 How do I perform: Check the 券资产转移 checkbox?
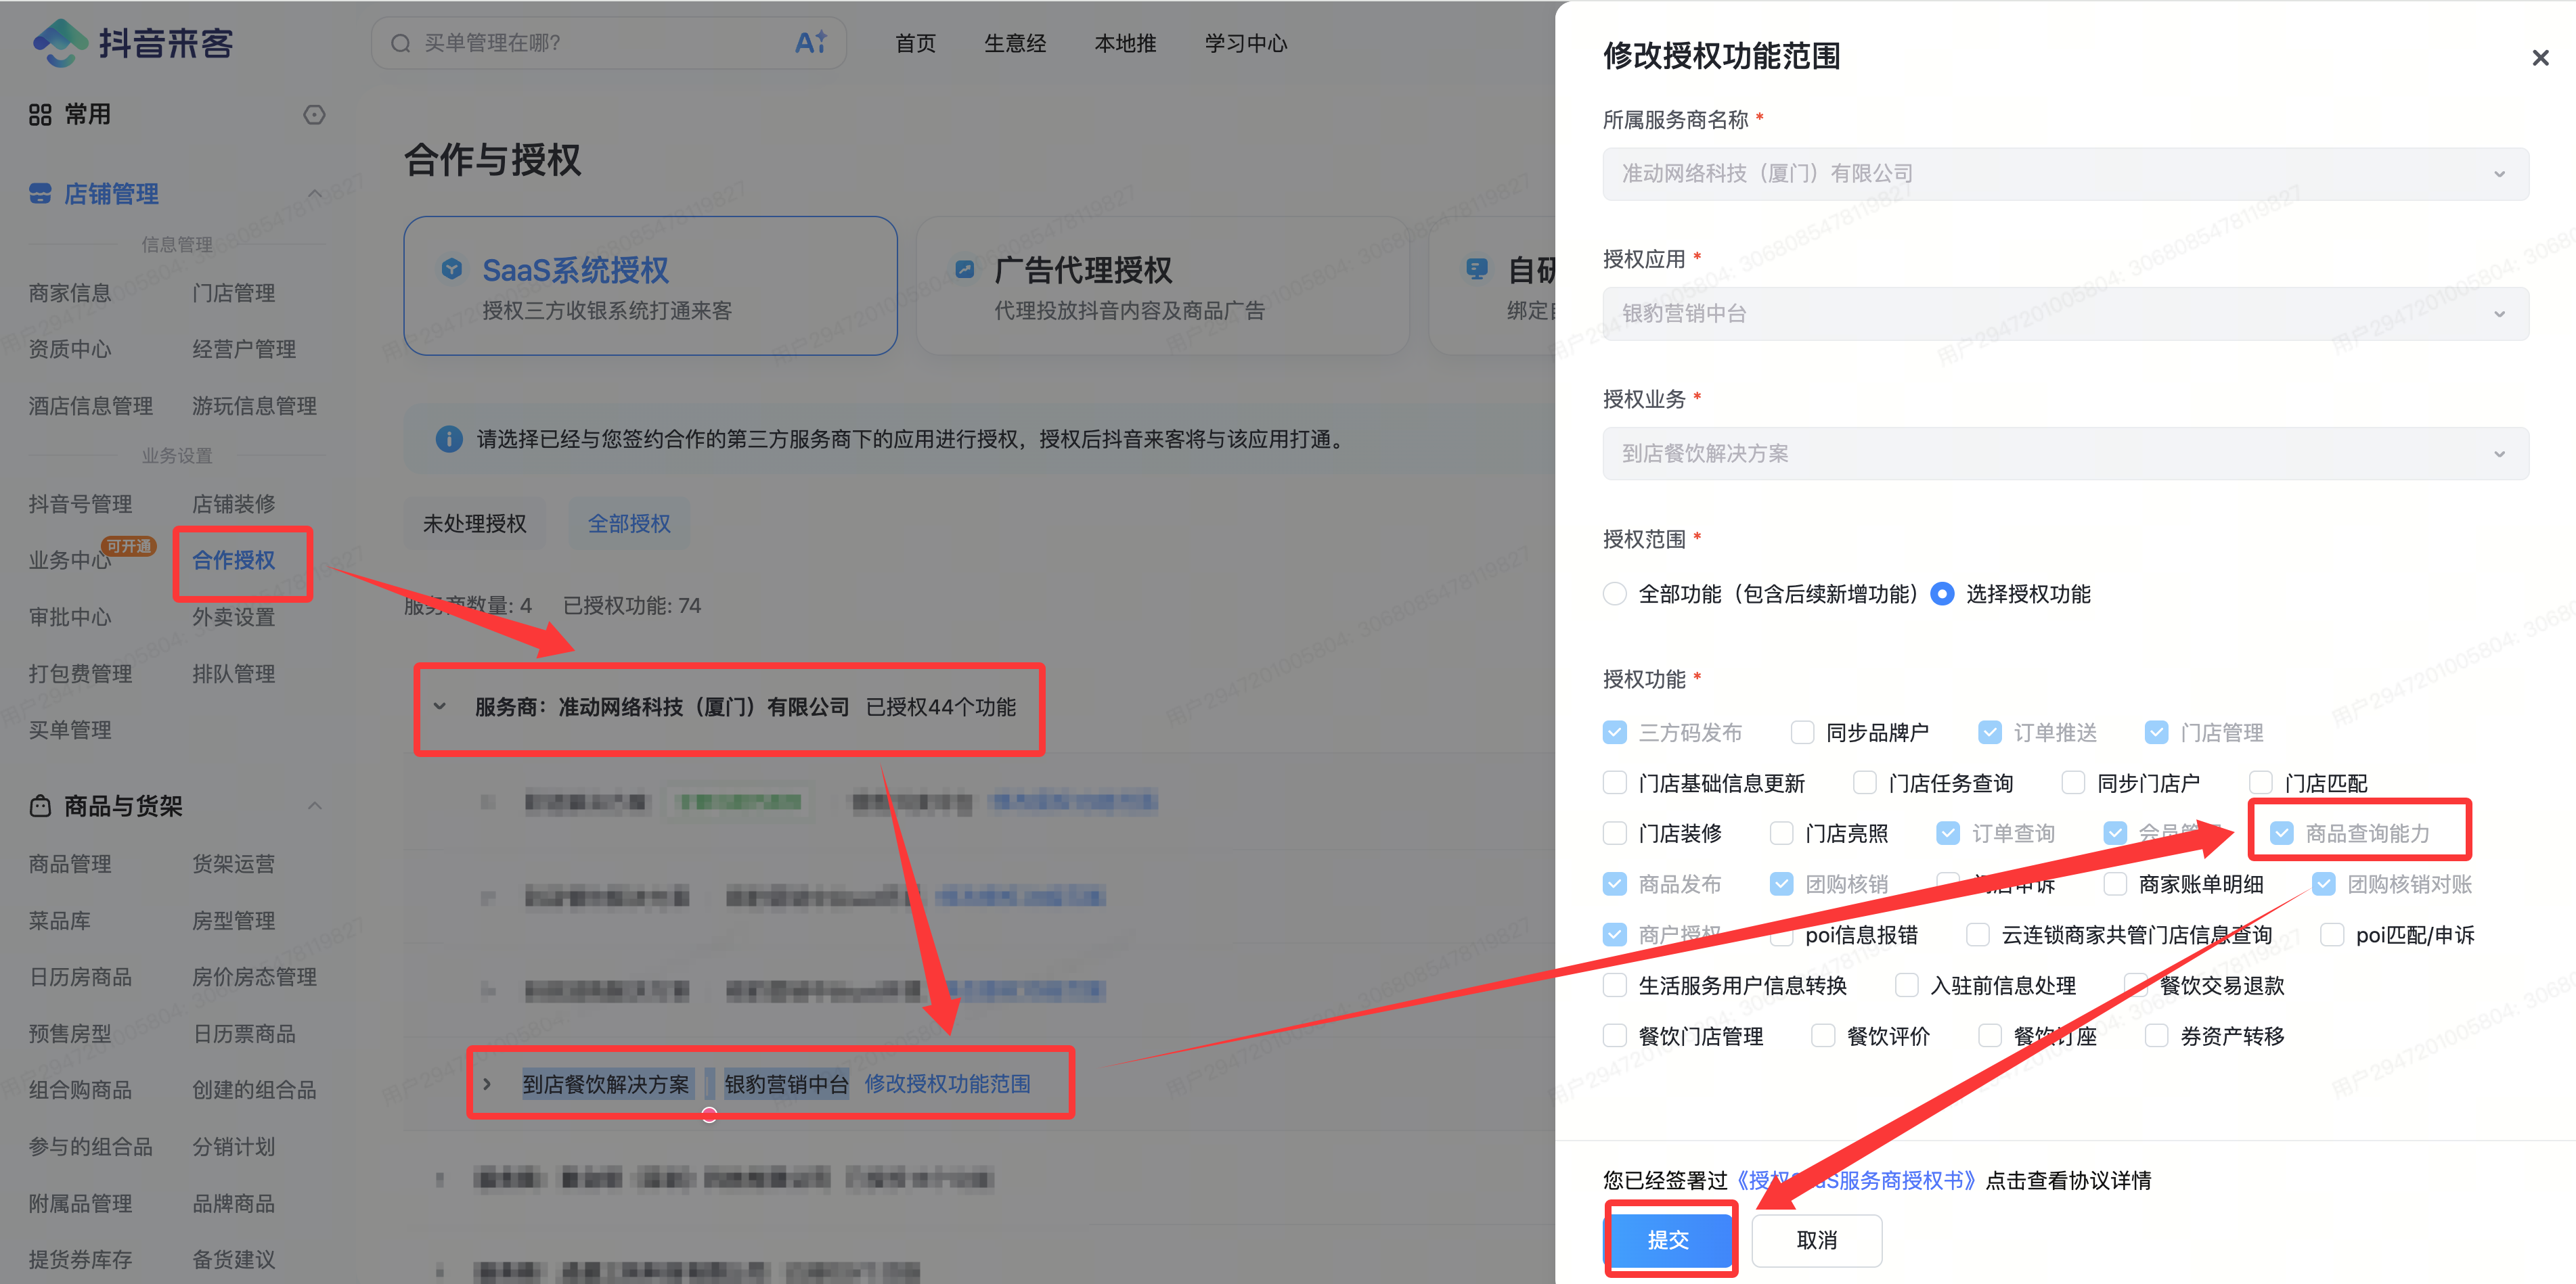point(2156,1036)
